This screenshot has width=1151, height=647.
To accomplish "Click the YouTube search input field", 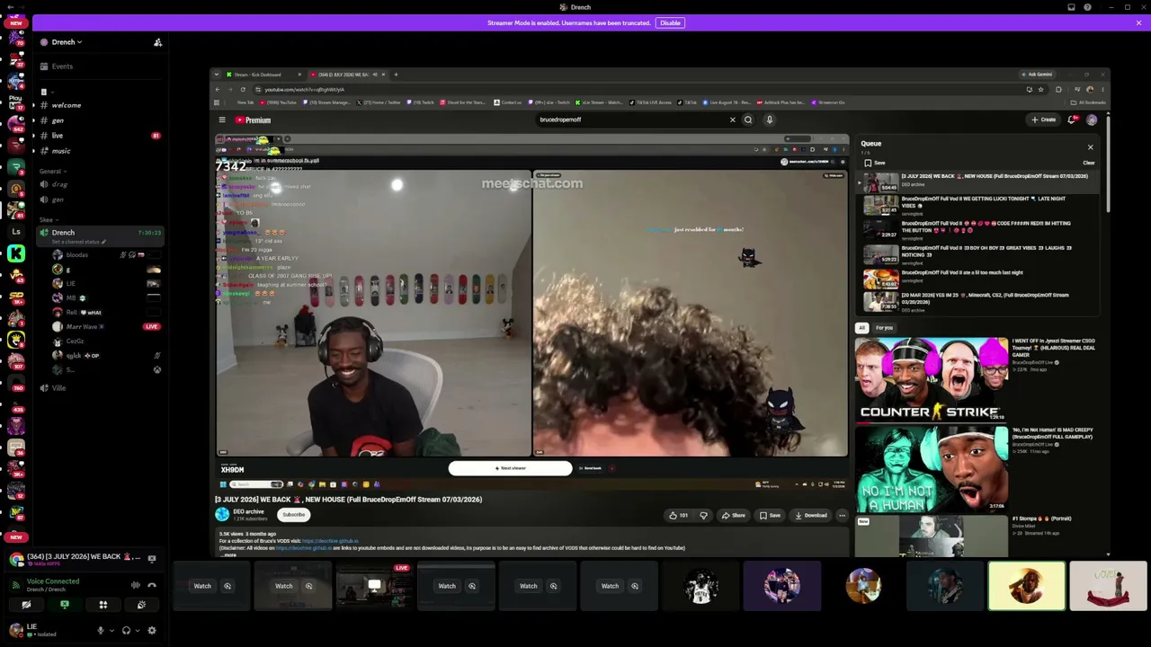I will (629, 120).
